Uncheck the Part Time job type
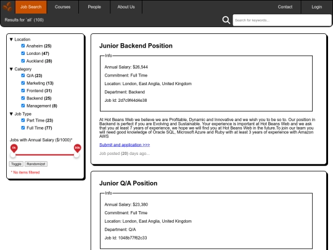 (x=23, y=120)
